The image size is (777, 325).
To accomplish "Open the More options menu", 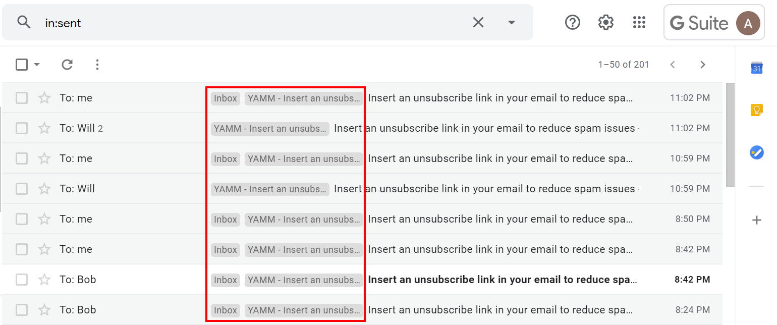I will (97, 65).
